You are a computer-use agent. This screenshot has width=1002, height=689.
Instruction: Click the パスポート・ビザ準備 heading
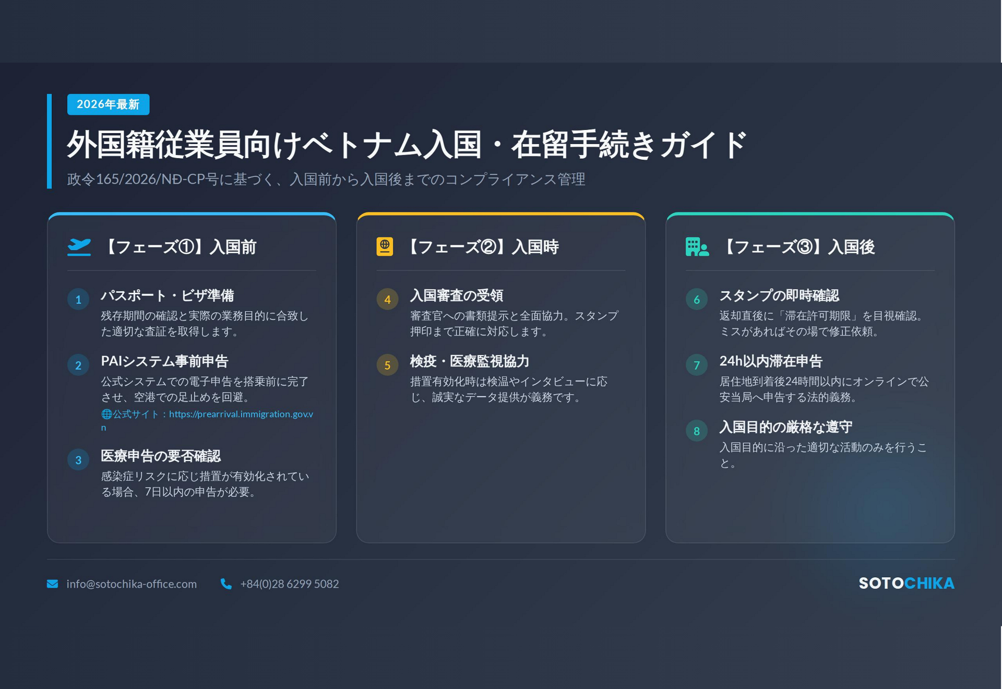[167, 295]
